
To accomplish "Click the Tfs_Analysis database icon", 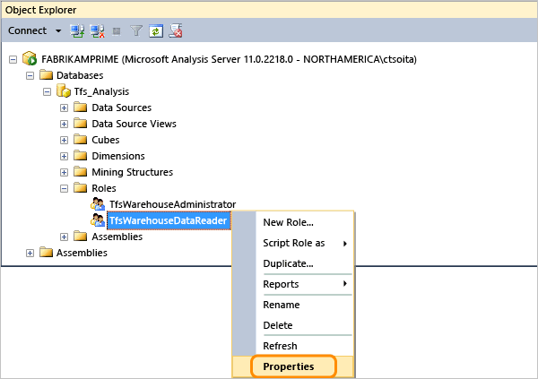I will (63, 91).
